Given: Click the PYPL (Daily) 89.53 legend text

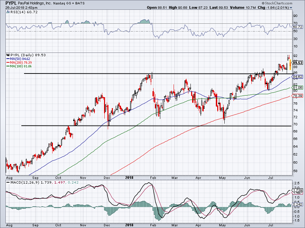Looking at the screenshot, I should [x=28, y=55].
